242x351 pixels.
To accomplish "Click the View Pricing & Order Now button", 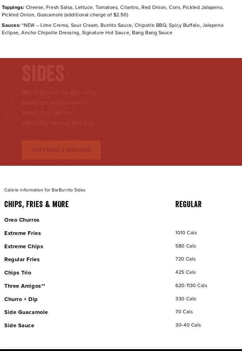I will click(x=61, y=150).
